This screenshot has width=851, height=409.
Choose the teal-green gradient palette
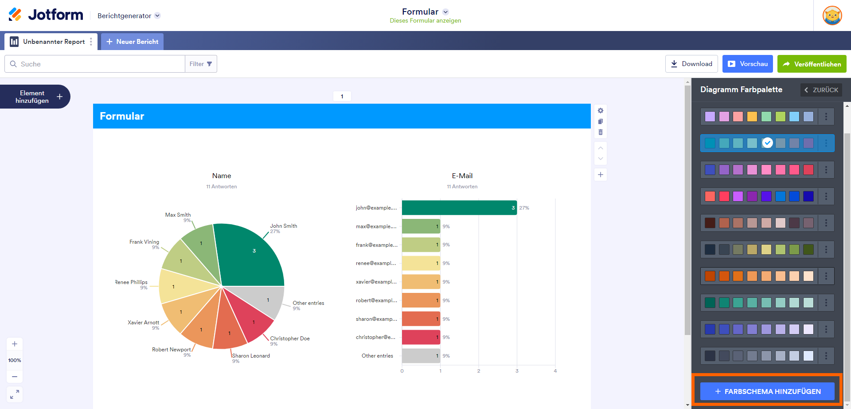[x=759, y=303]
